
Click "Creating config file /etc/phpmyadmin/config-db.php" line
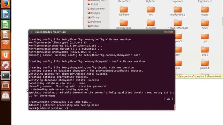pyautogui.click(x=81, y=68)
